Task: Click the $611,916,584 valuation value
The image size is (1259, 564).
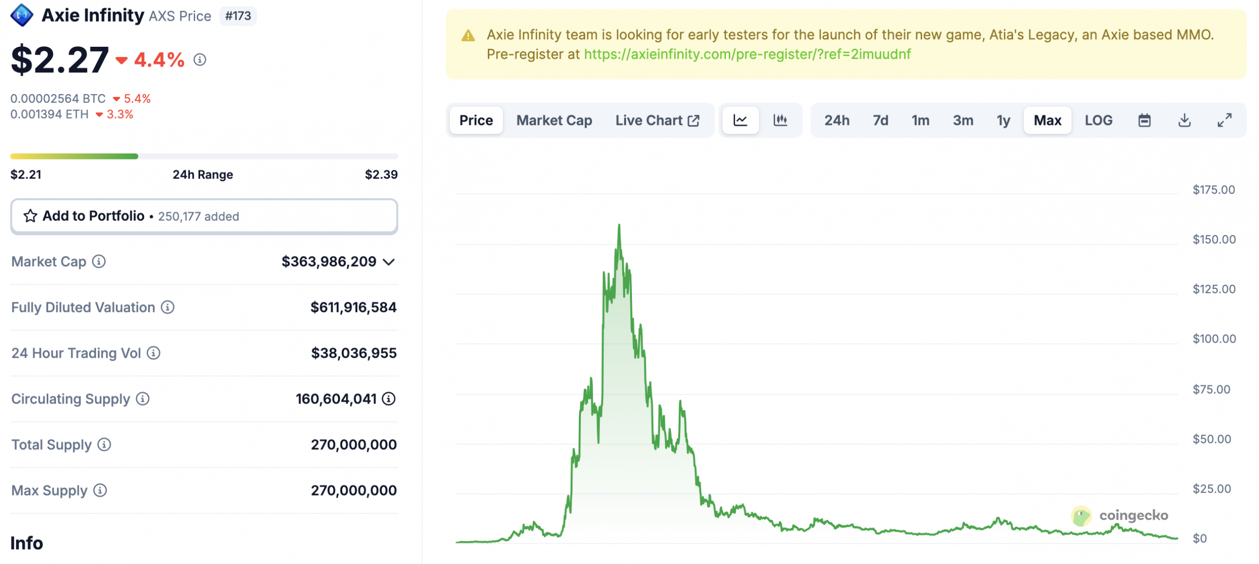Action: point(353,307)
